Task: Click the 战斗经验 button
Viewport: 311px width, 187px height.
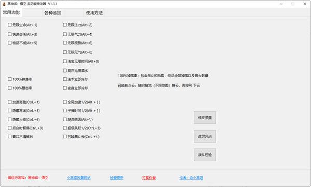Action: click(205, 155)
